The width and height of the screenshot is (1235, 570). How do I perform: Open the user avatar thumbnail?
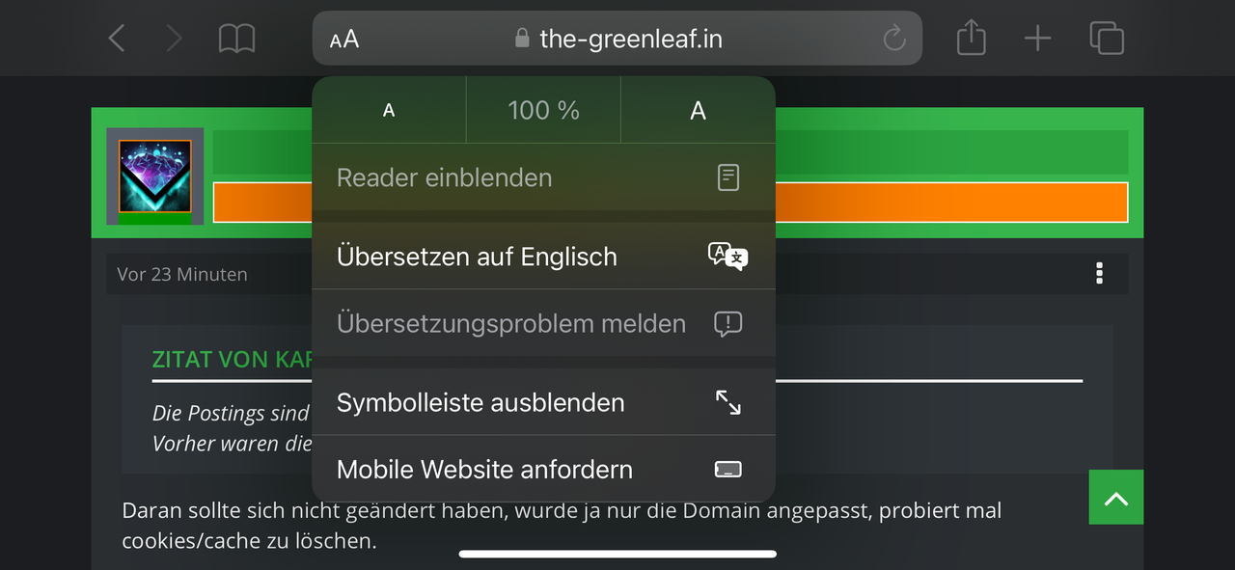pos(154,176)
